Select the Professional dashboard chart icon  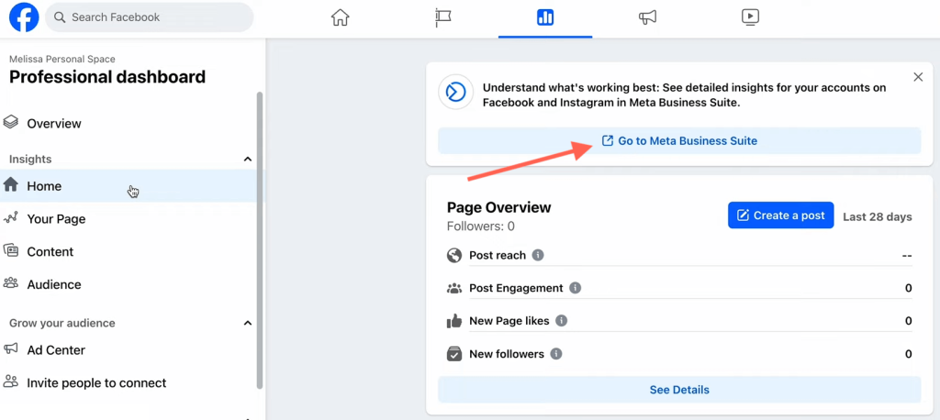[x=545, y=17]
